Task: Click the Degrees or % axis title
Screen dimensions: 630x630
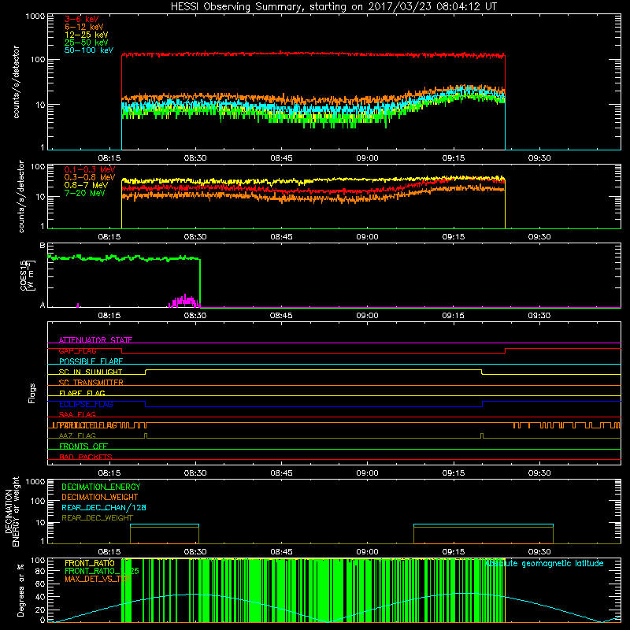Action: (20, 590)
